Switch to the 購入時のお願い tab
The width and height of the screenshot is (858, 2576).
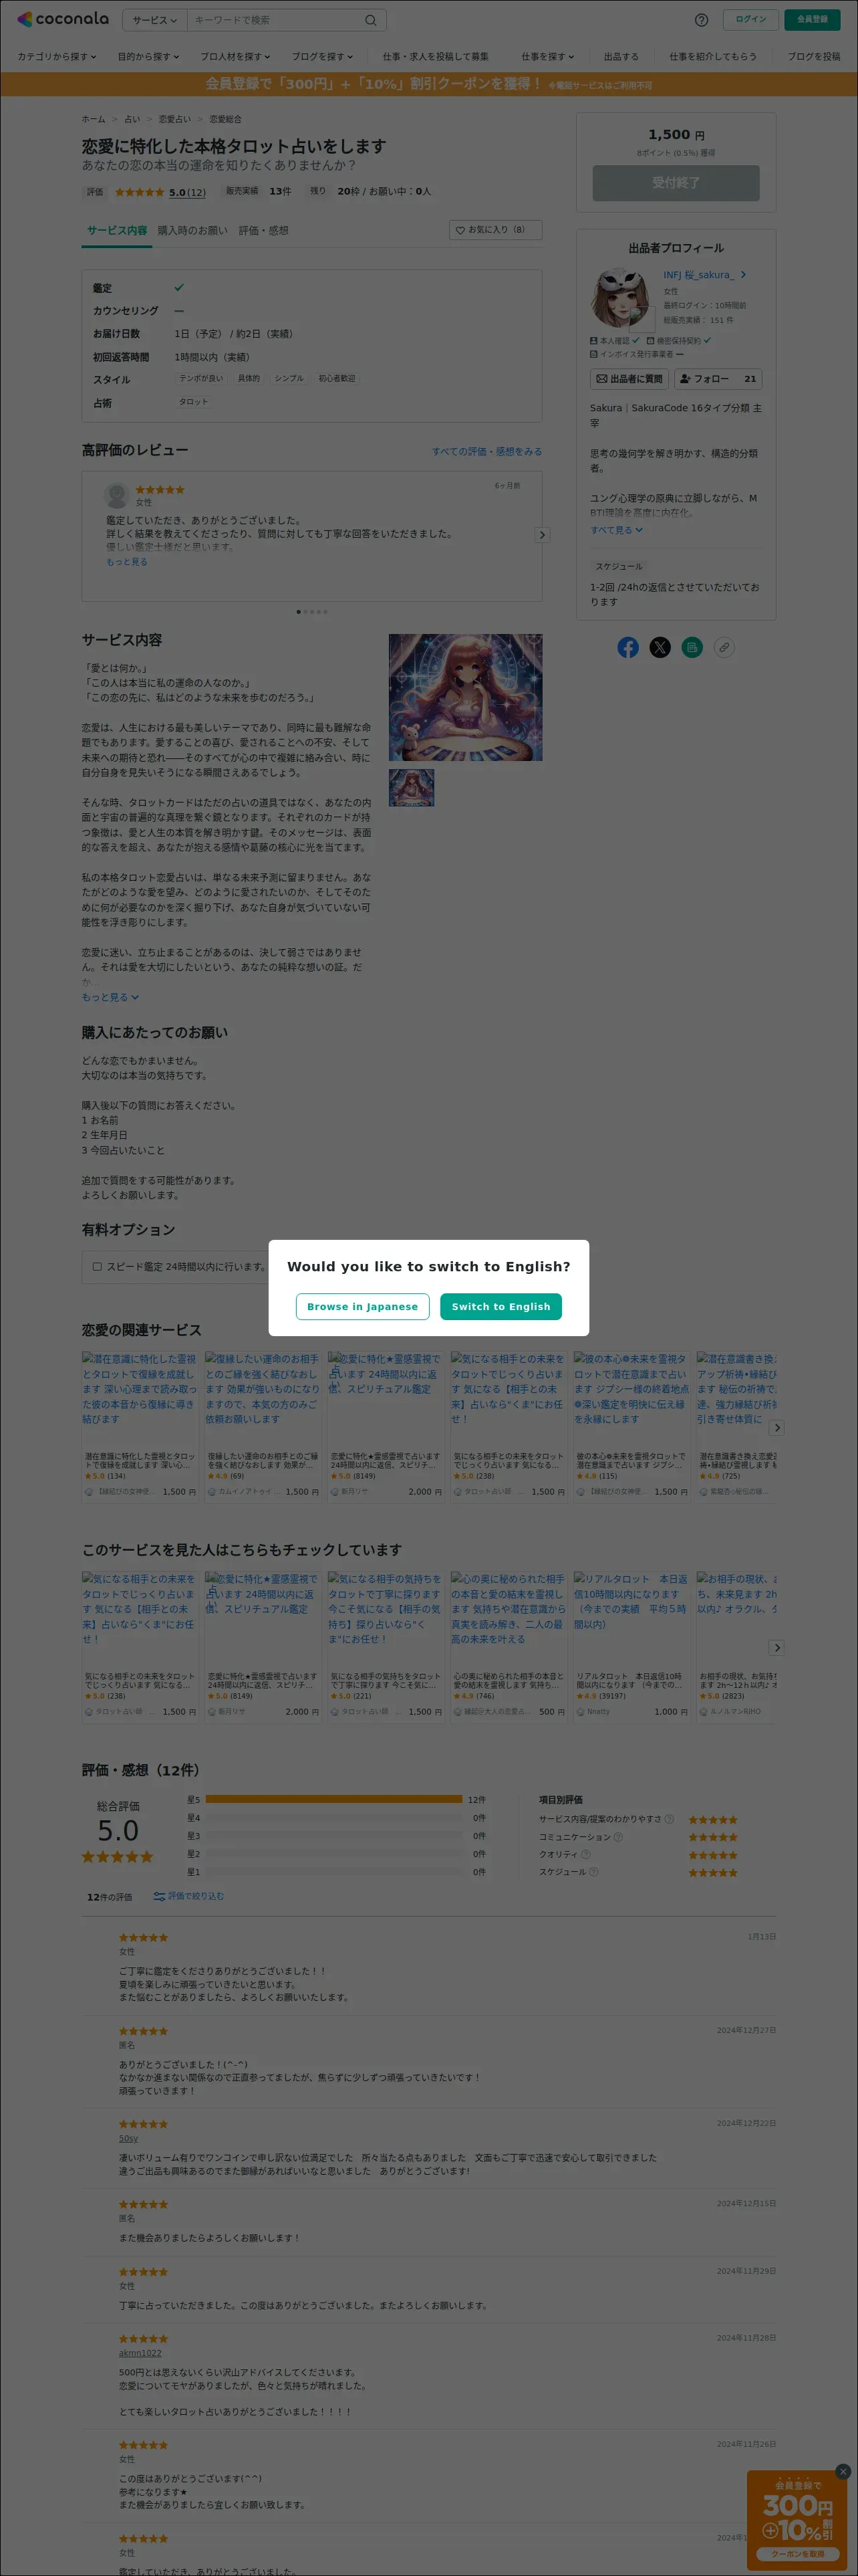coord(192,230)
